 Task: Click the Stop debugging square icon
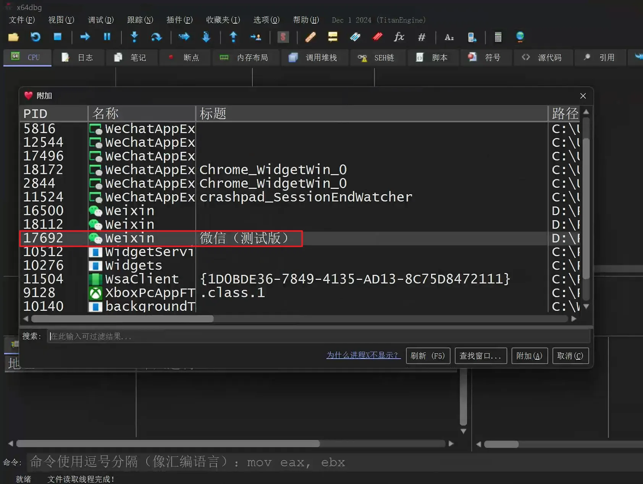[x=58, y=37]
